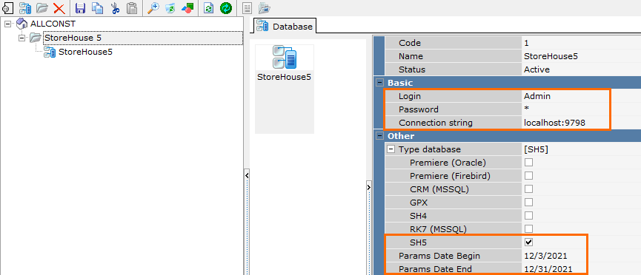Click the Code property label
The width and height of the screenshot is (641, 275).
click(410, 43)
